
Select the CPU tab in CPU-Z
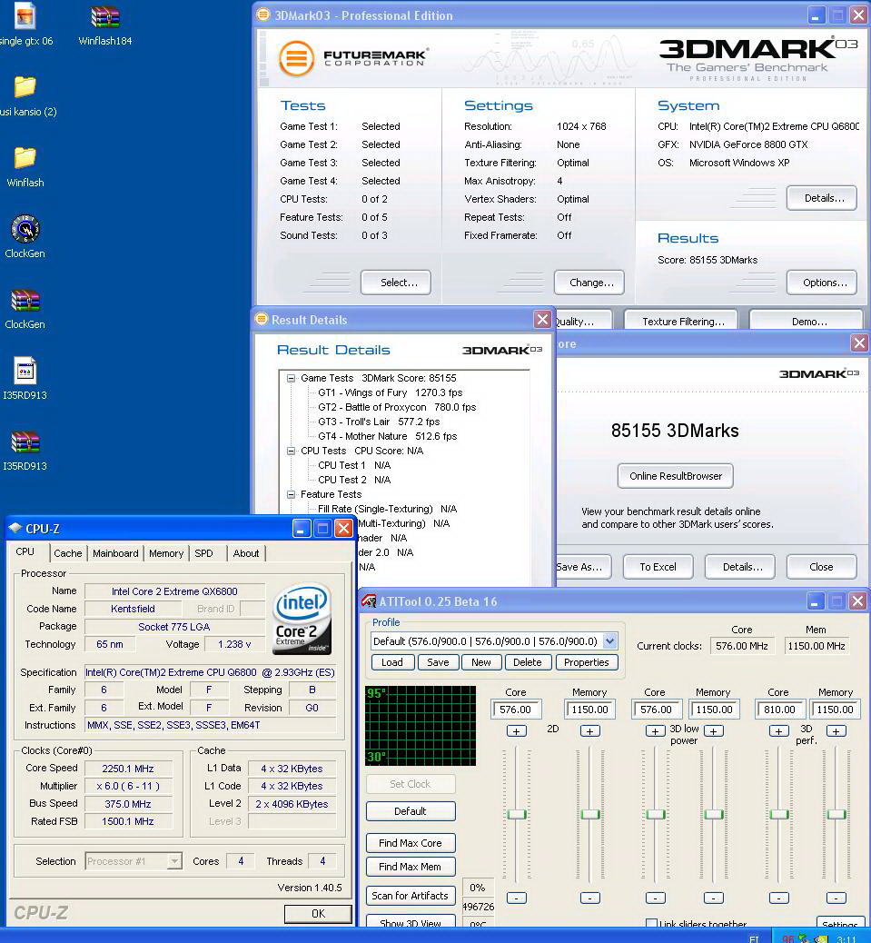coord(25,551)
